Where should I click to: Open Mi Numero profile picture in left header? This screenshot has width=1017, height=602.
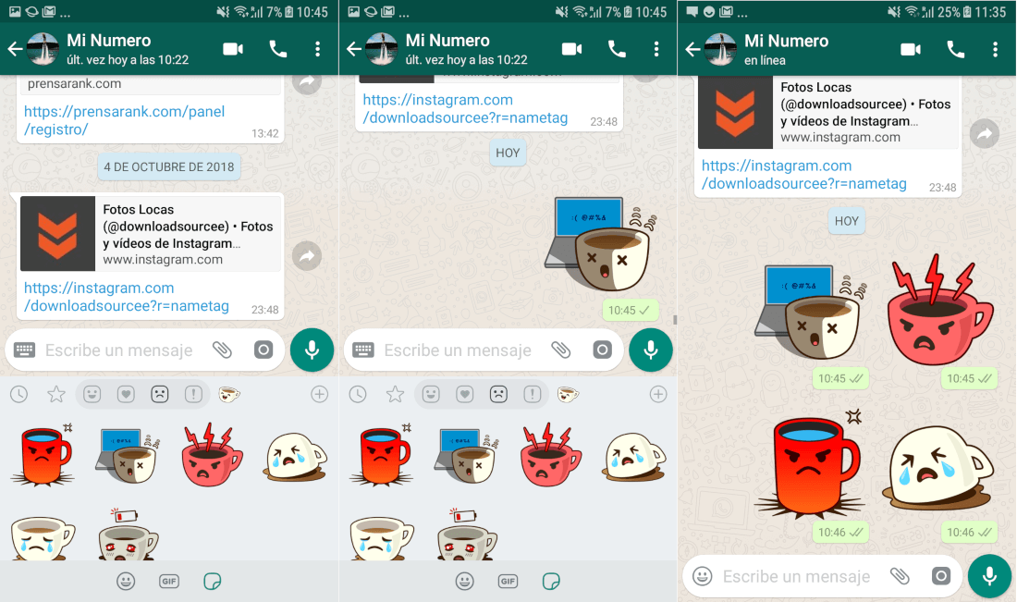pos(43,49)
